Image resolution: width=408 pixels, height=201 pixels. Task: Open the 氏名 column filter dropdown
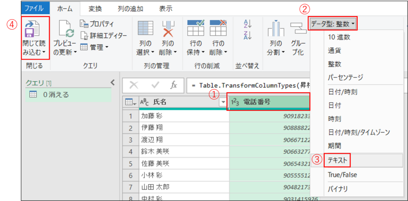point(223,102)
